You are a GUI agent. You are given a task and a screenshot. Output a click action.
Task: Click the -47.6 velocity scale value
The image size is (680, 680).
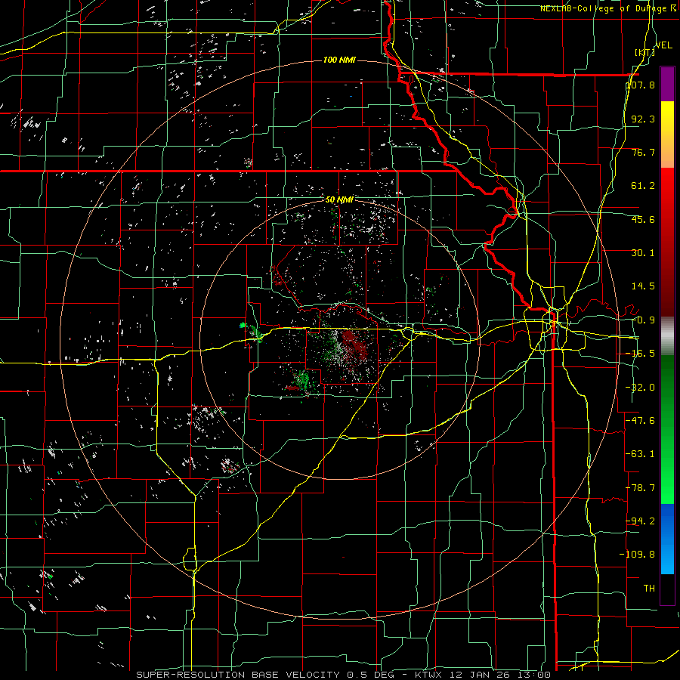pos(640,421)
